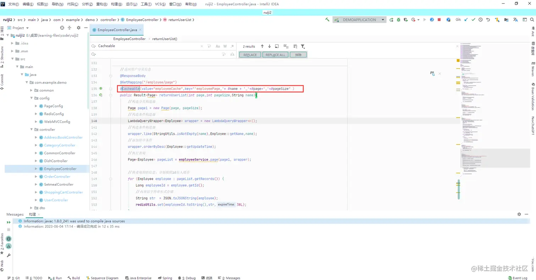This screenshot has height=280, width=536.
Task: Open the 重构(R) menu
Action: (101, 4)
